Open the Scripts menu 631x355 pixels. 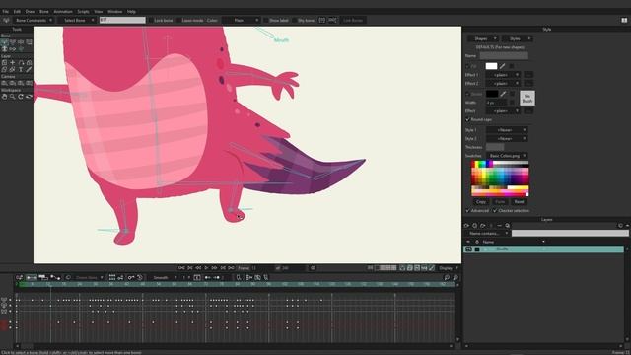point(83,12)
